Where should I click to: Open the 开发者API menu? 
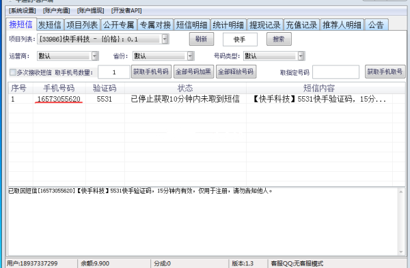click(x=126, y=11)
